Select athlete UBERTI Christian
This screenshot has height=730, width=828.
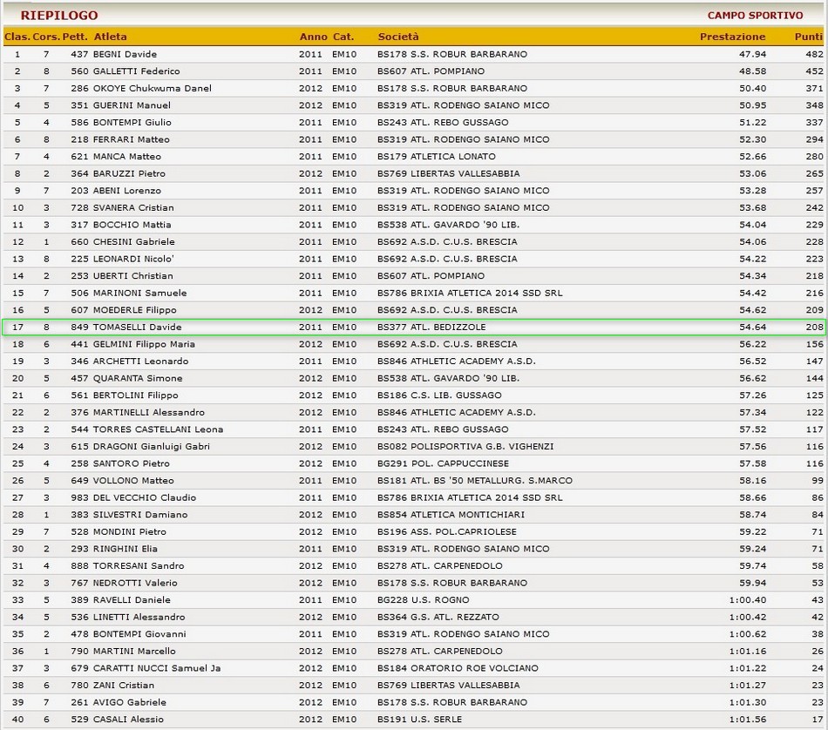point(132,276)
